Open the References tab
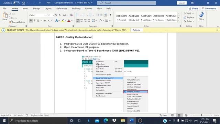 [62, 9]
